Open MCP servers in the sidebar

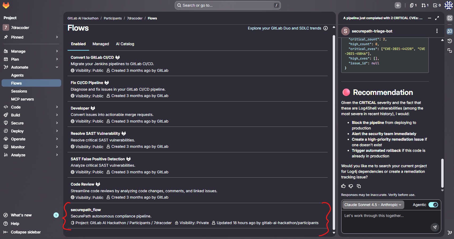tap(31, 99)
